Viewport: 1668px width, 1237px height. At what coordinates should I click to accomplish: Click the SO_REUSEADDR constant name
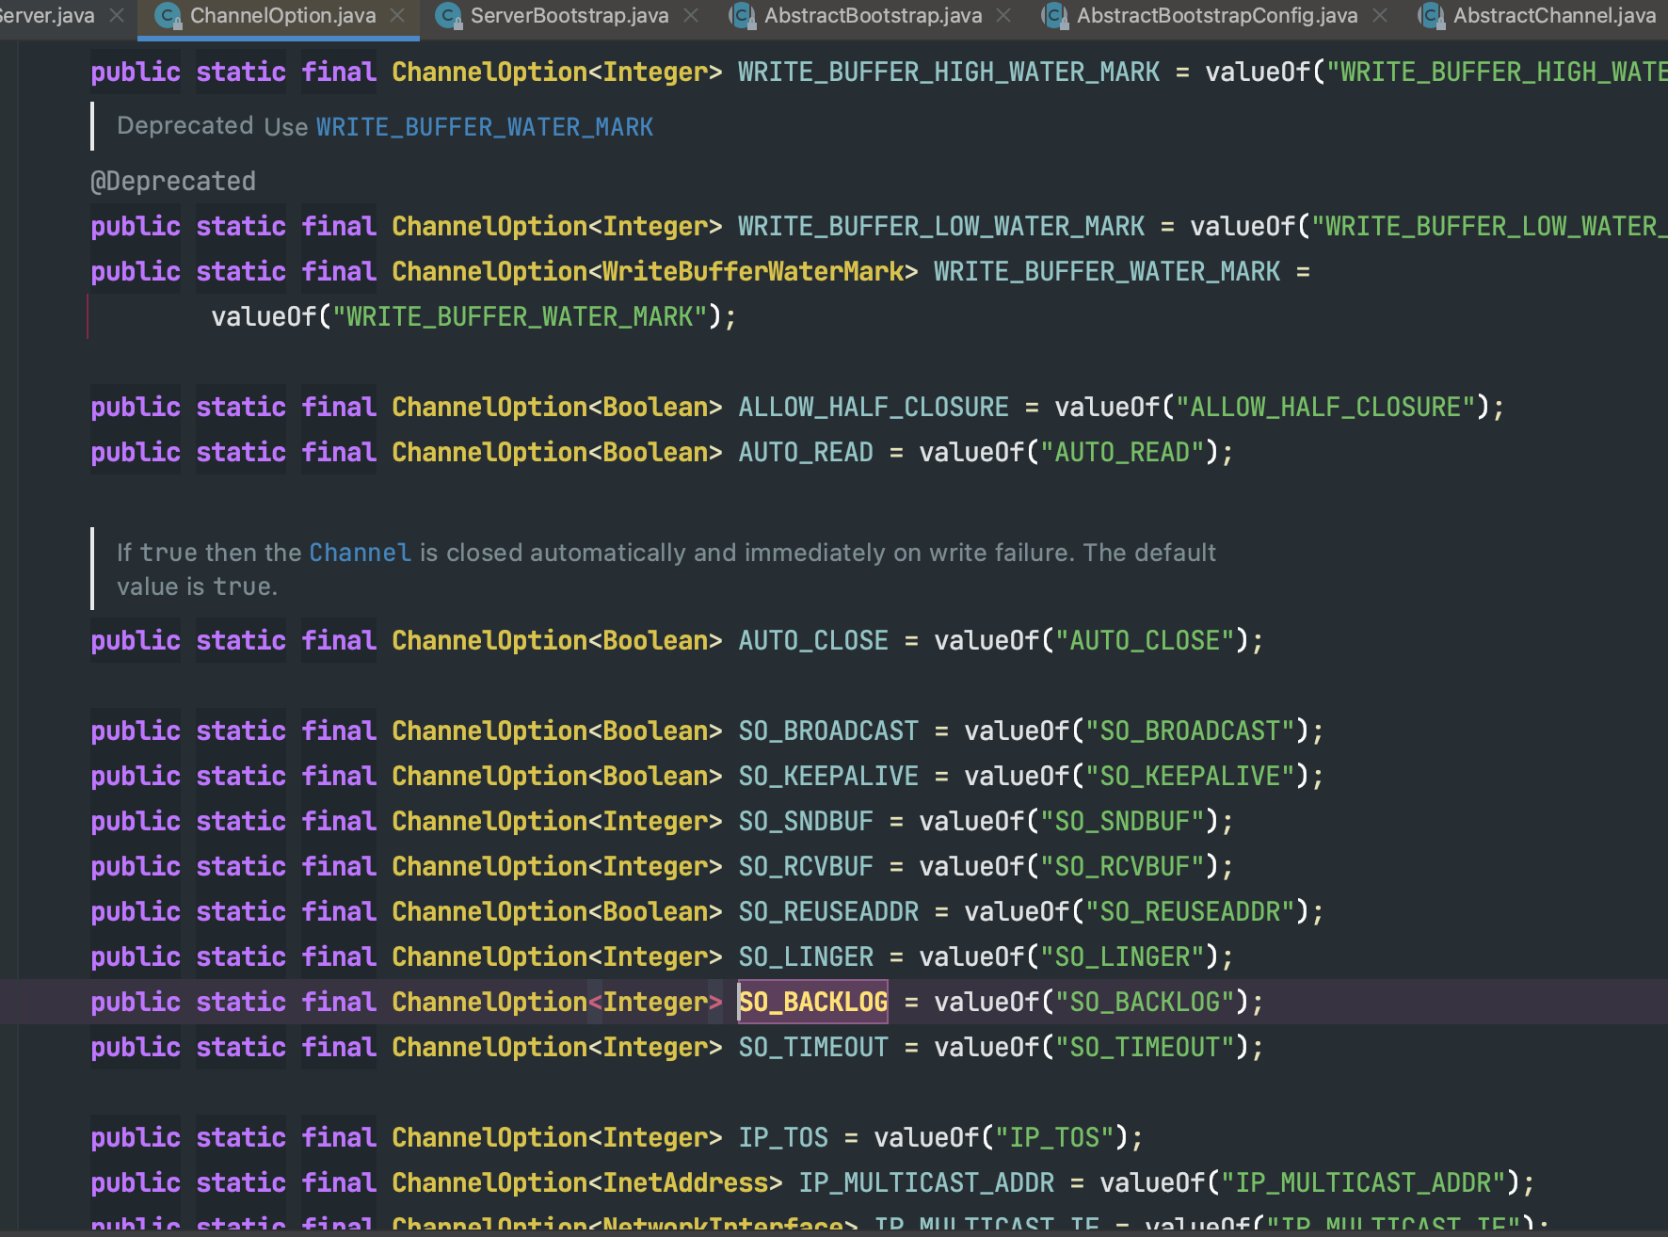click(x=828, y=911)
